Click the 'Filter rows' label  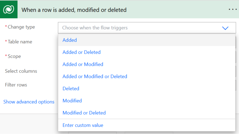16,85
